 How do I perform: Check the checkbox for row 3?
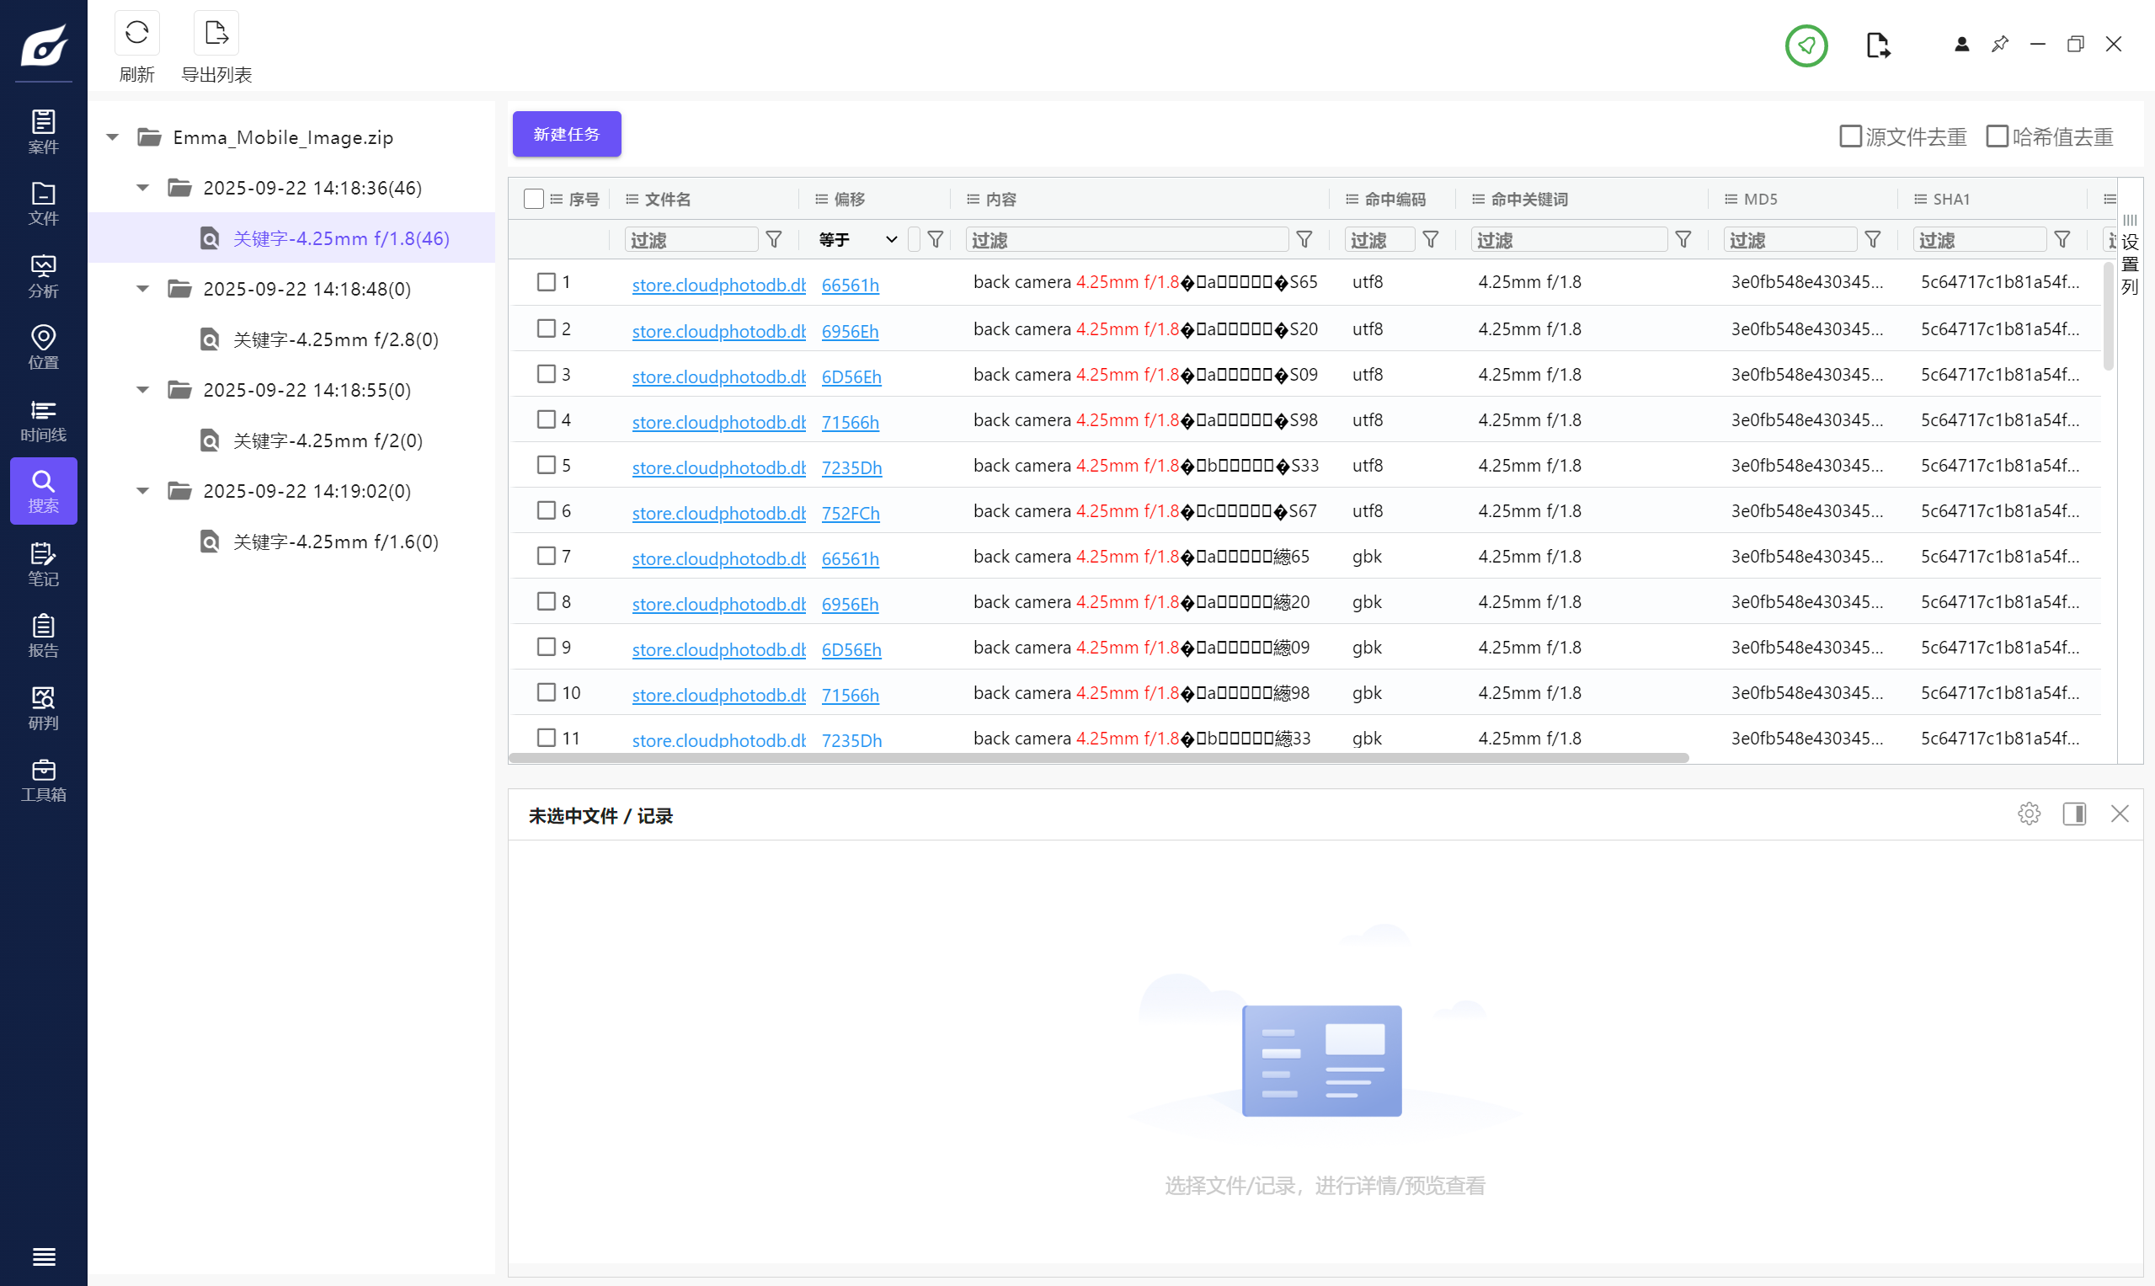click(546, 375)
